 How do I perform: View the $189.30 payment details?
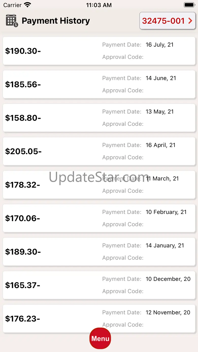coord(99,252)
